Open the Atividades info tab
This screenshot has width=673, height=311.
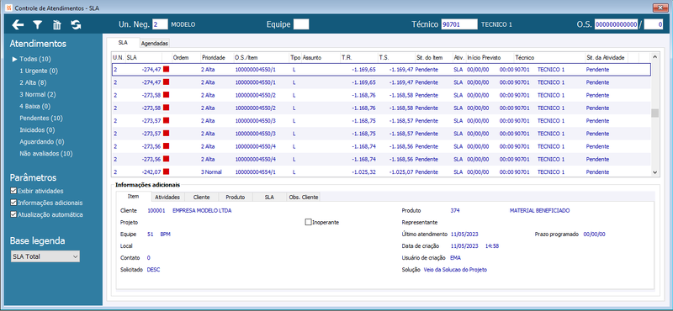(167, 197)
